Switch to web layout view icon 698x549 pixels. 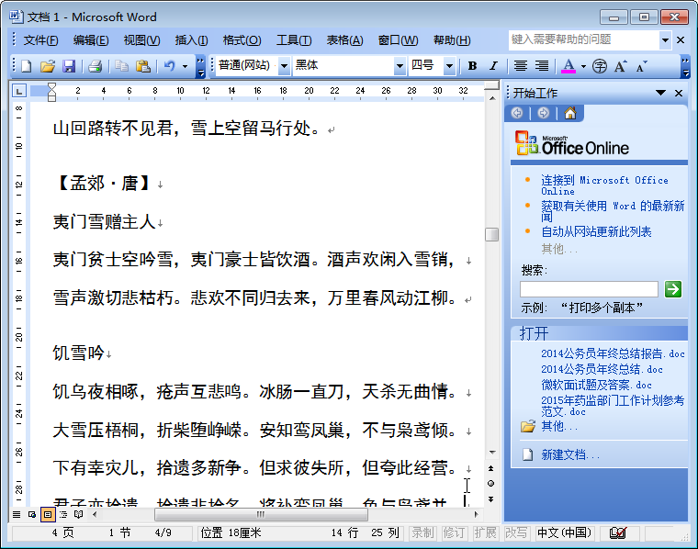coord(32,515)
